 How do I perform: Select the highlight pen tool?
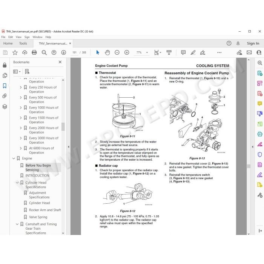click(193, 52)
